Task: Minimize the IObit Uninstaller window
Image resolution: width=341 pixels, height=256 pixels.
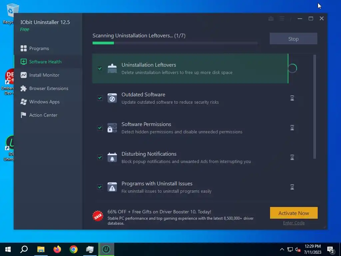Action: (300, 19)
